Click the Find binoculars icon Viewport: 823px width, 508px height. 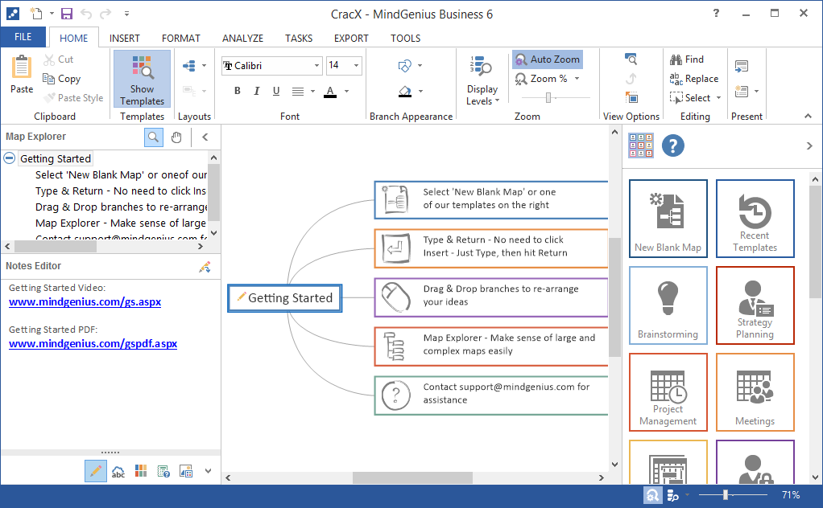(676, 59)
